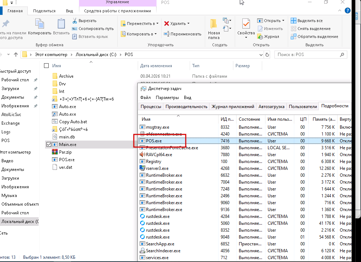Image resolution: width=361 pixels, height=262 pixels.
Task: Go up one folder level arrow
Action: pos(16,55)
